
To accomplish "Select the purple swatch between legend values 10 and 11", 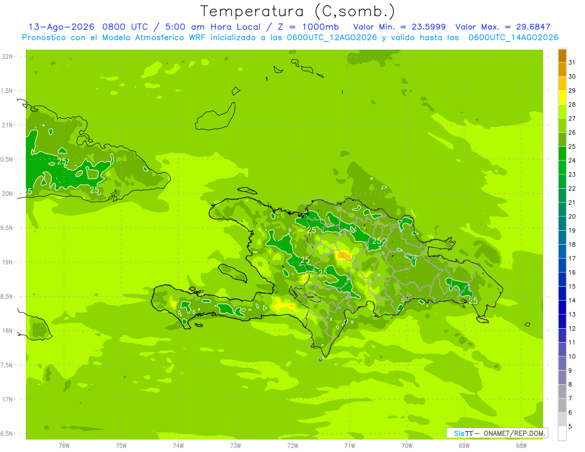I will pos(562,350).
